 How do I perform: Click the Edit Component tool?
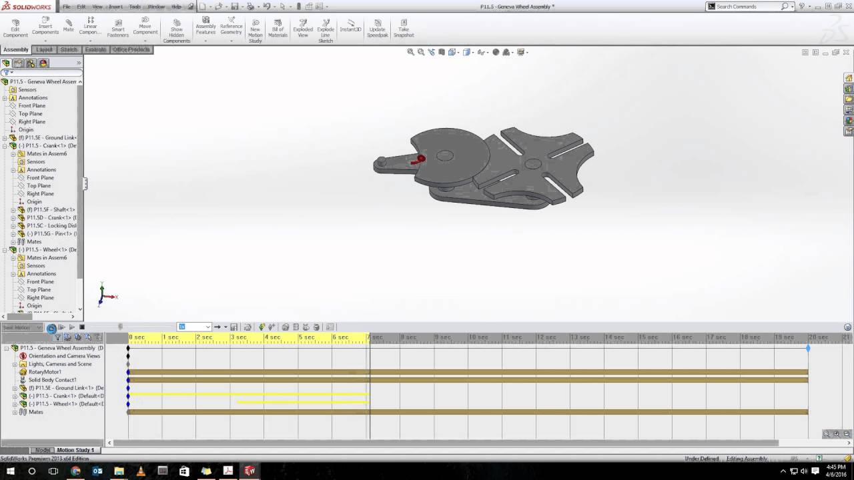[x=15, y=27]
